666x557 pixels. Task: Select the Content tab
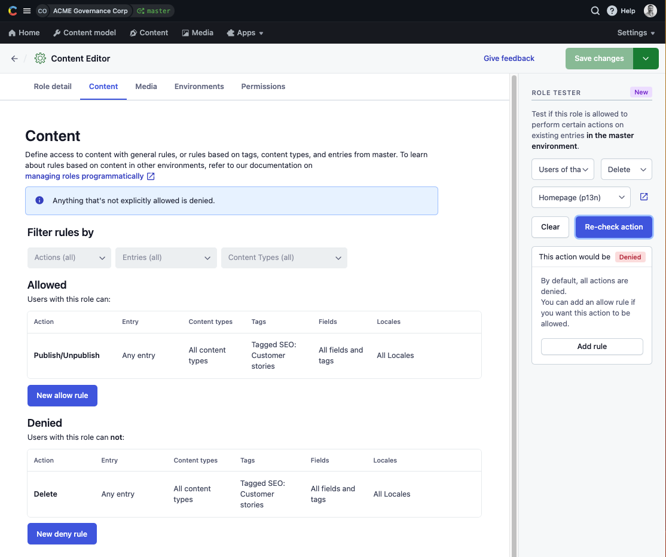click(x=103, y=86)
